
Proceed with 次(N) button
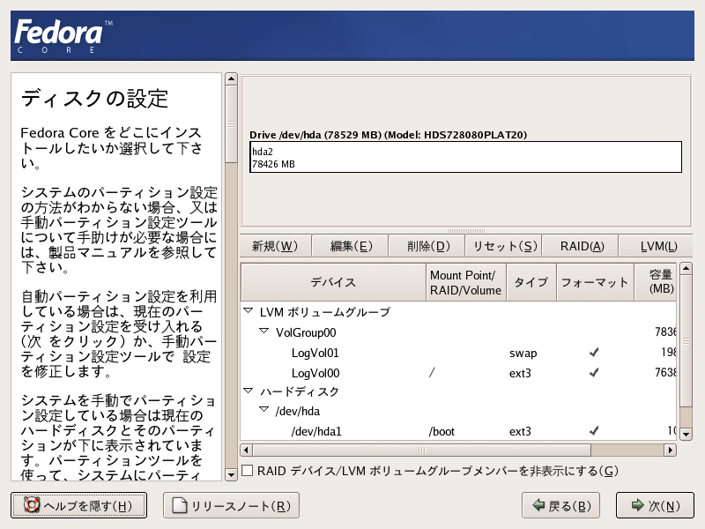point(655,505)
